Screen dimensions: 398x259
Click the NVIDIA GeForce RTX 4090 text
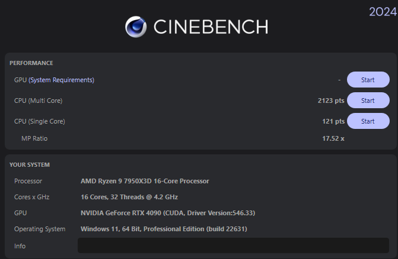point(168,213)
